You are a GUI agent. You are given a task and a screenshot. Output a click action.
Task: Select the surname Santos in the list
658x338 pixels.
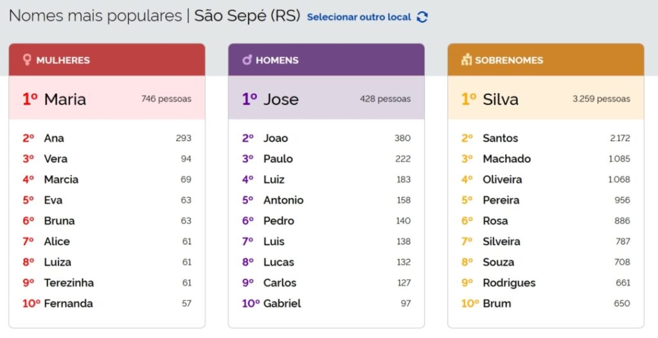tap(500, 138)
